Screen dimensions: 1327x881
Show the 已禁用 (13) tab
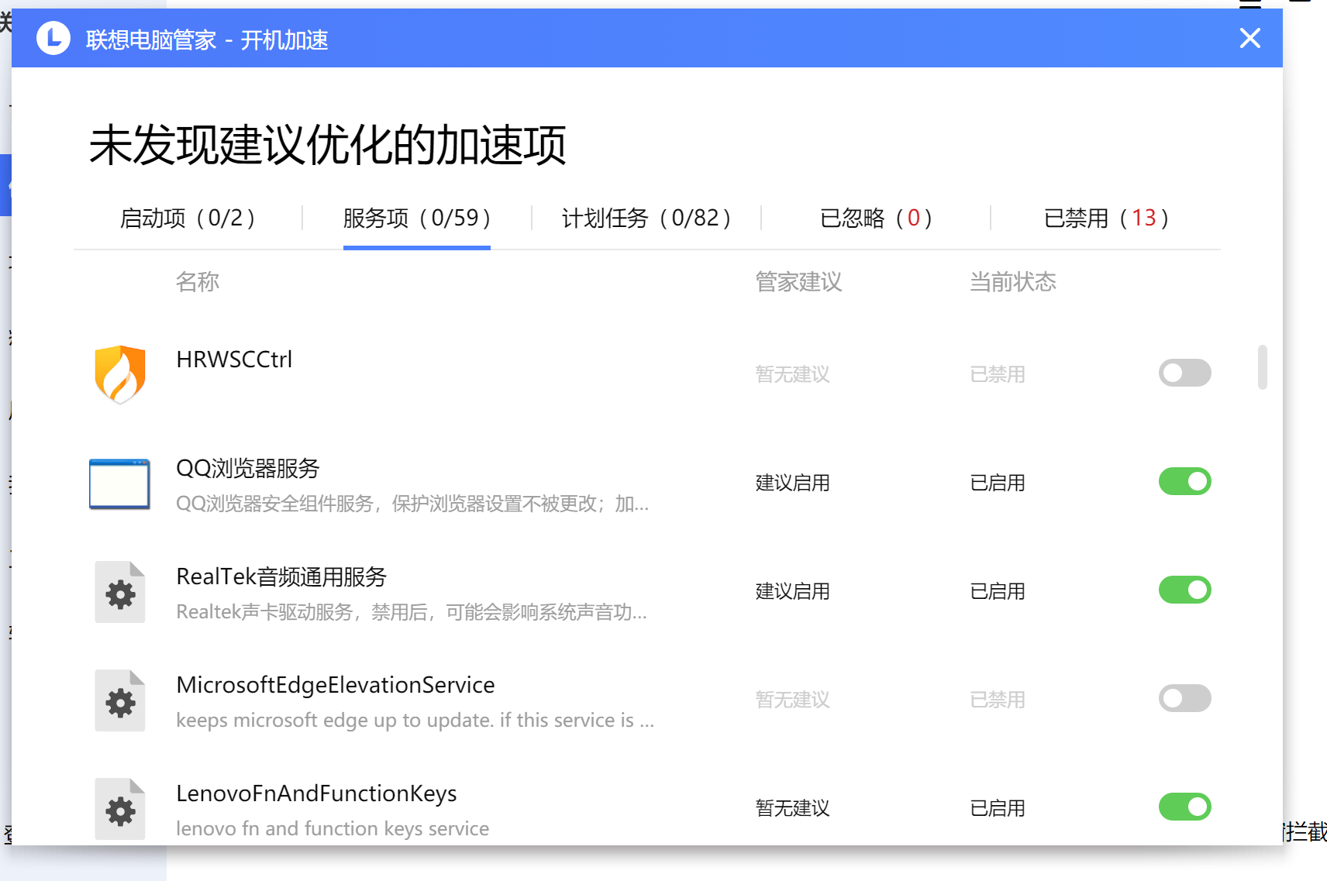[x=1106, y=218]
